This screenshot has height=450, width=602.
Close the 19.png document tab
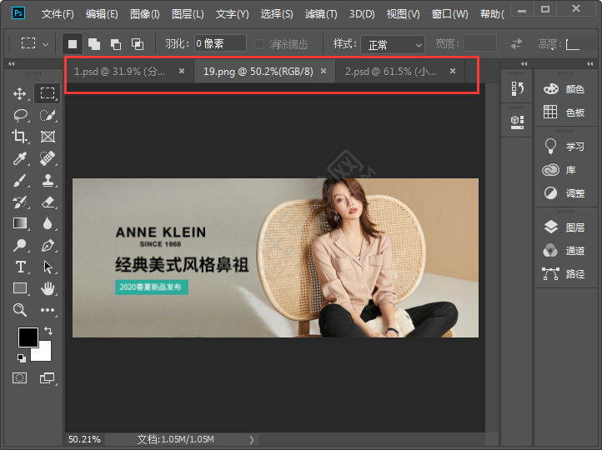coord(324,71)
